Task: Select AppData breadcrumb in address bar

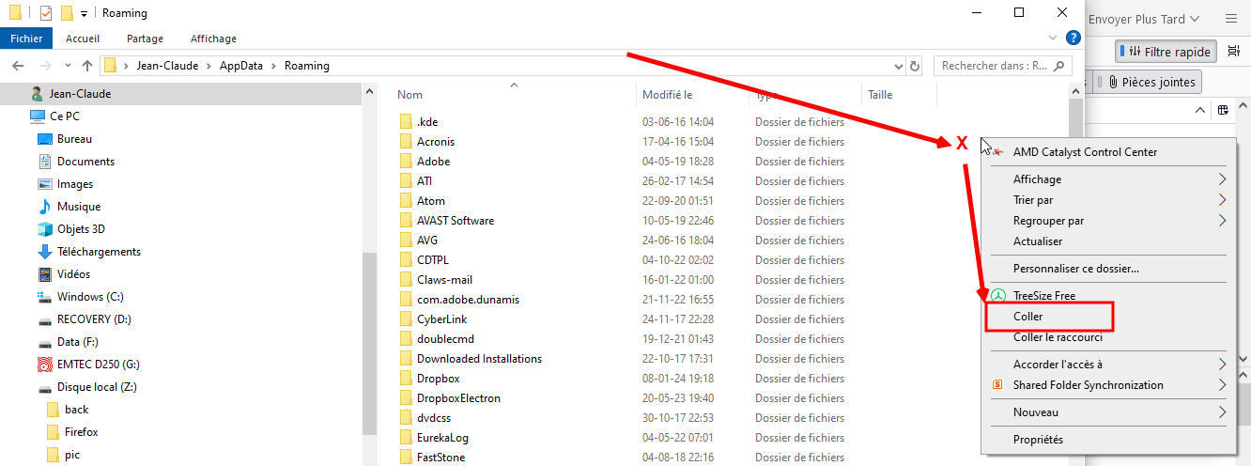Action: pyautogui.click(x=239, y=66)
